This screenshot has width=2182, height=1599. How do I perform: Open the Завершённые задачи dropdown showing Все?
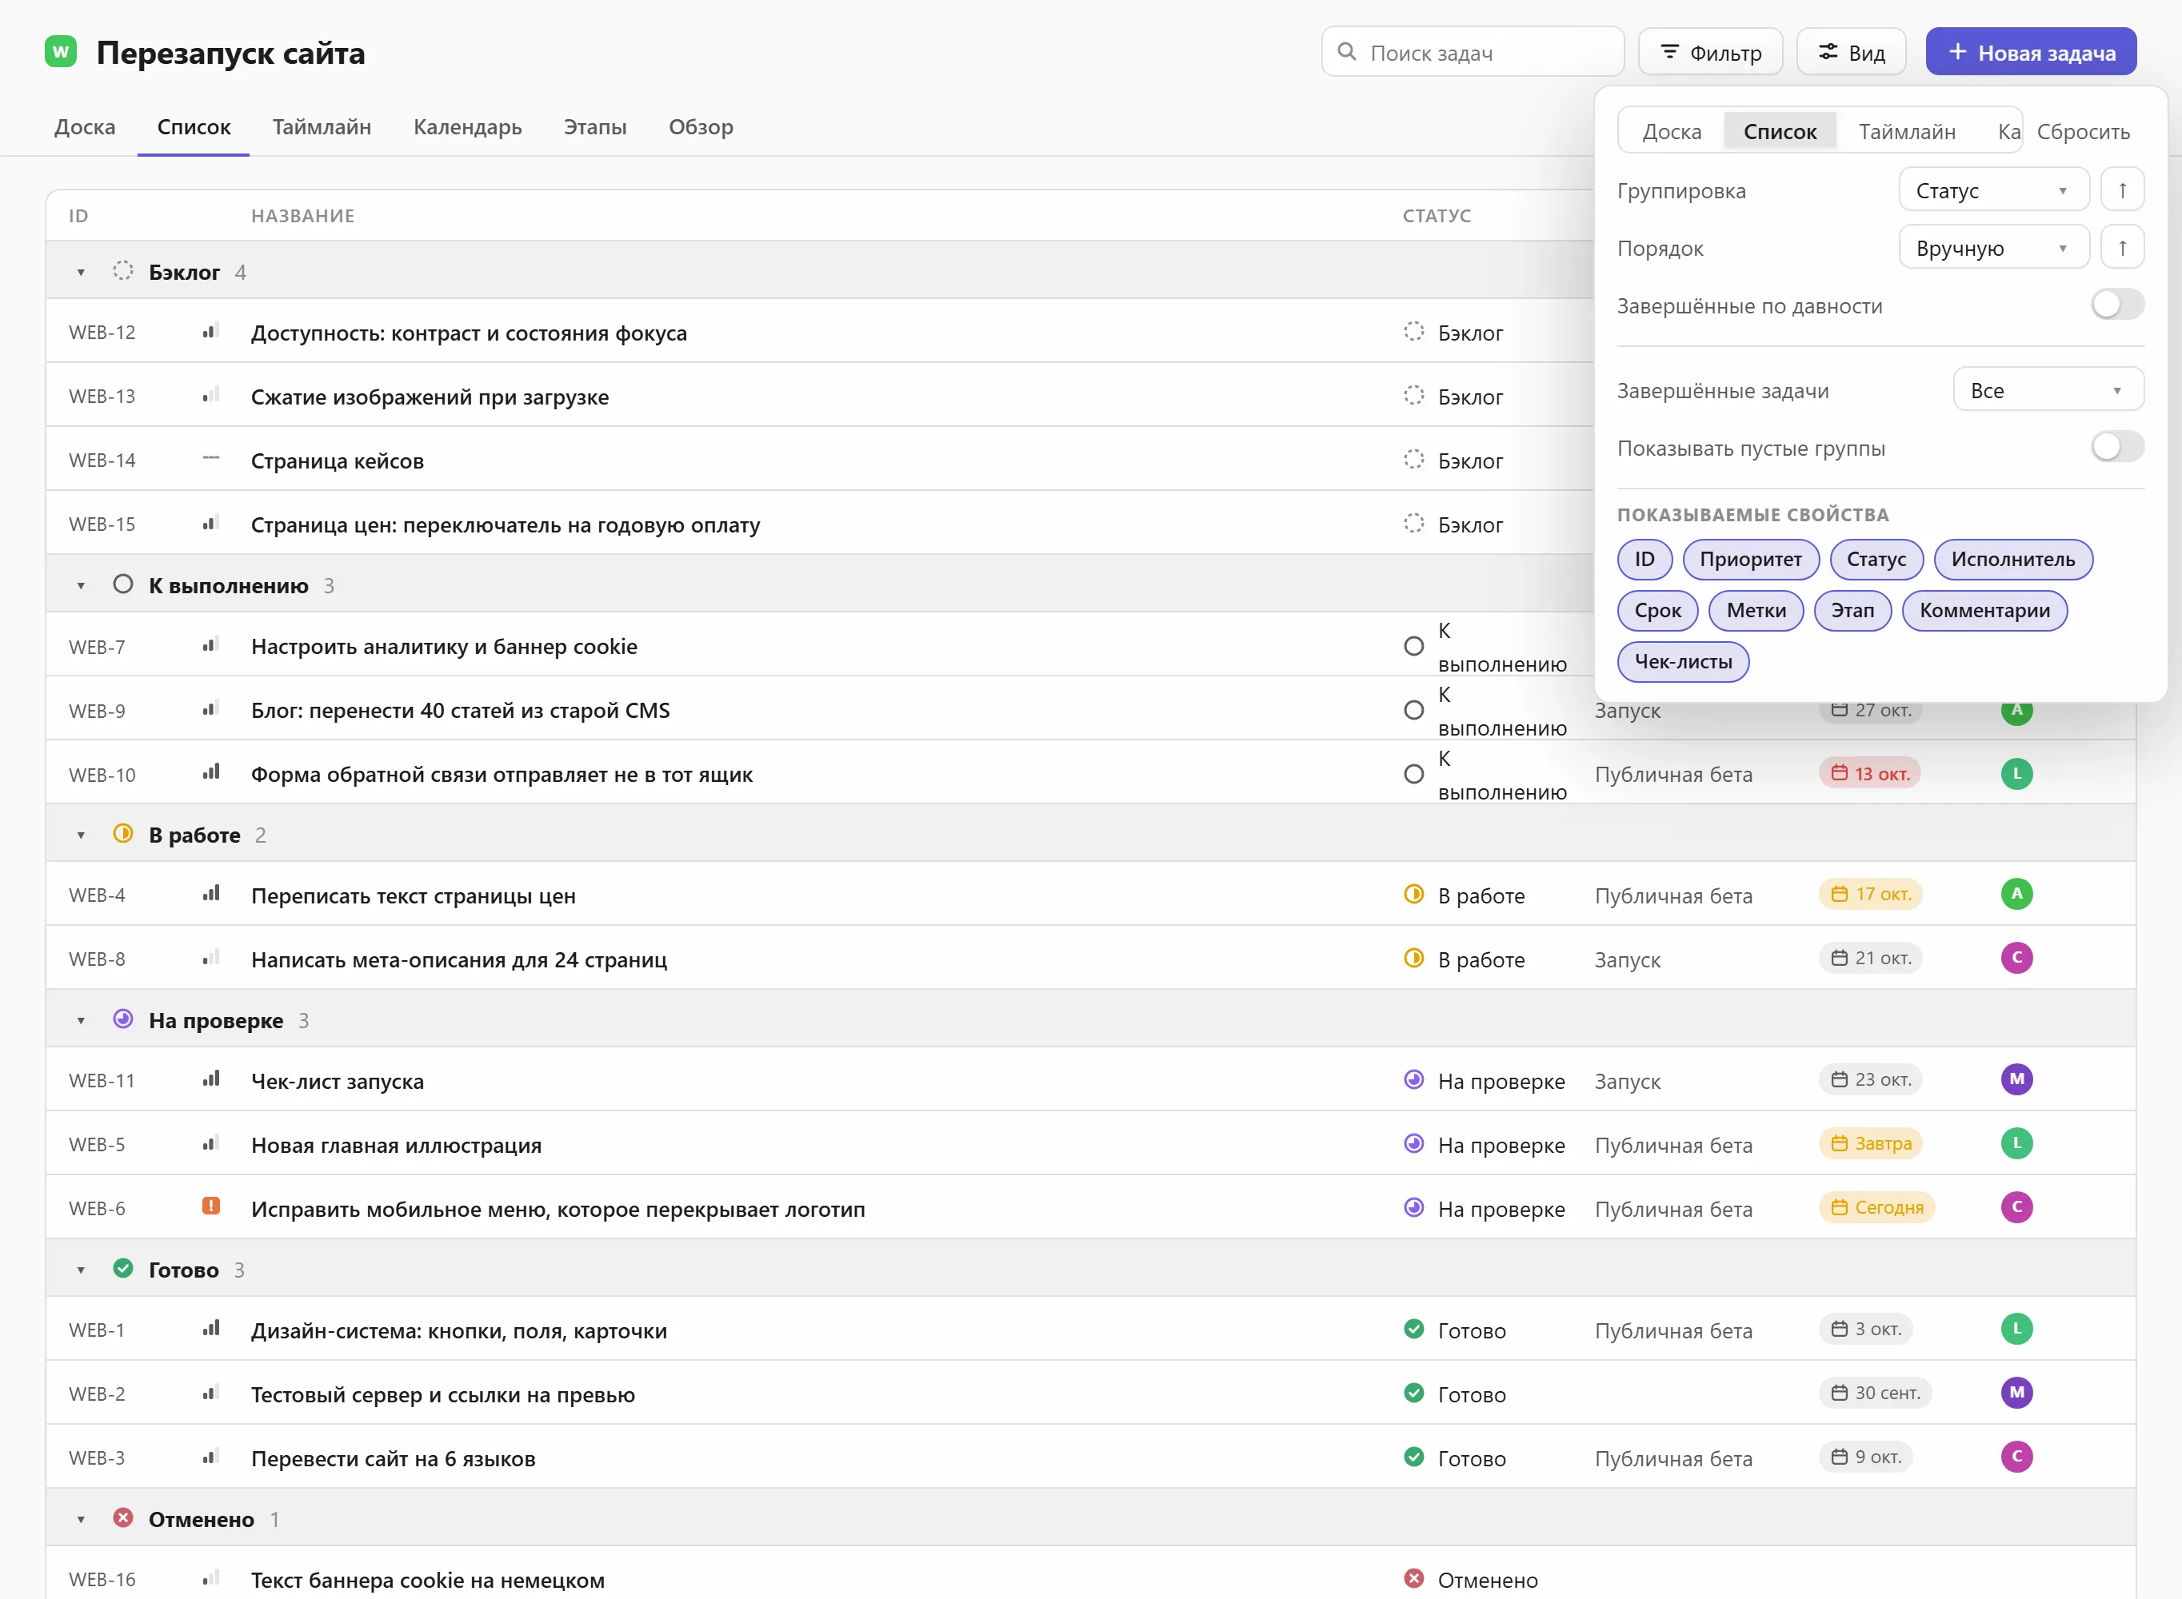click(x=2048, y=390)
